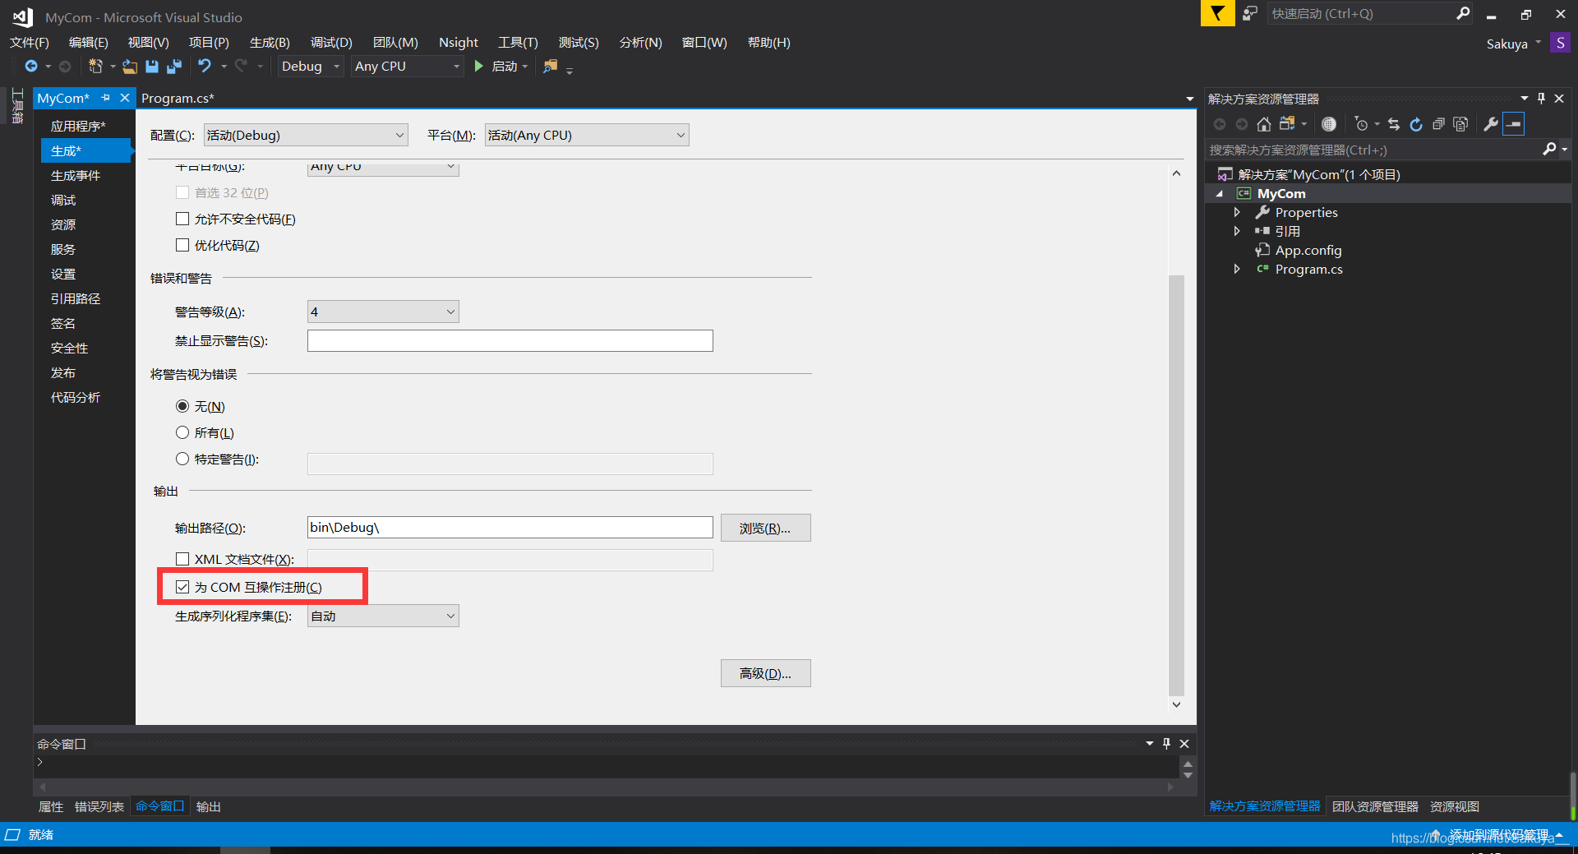Click the Collapse All icon in Solution Explorer
The width and height of the screenshot is (1578, 854).
1438,124
